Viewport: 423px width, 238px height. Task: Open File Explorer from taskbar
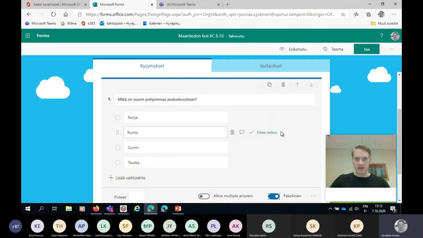coord(69,209)
